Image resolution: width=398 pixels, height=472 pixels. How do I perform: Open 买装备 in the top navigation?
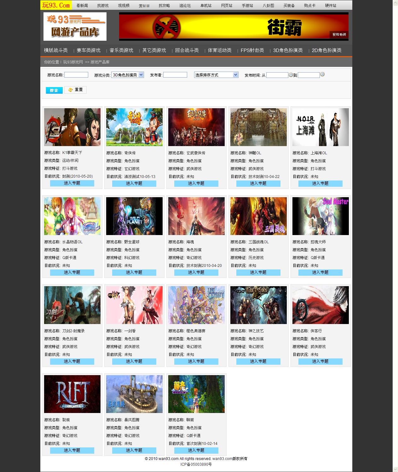[289, 6]
